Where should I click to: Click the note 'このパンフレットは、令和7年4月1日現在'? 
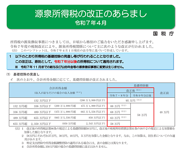[x=70, y=50]
